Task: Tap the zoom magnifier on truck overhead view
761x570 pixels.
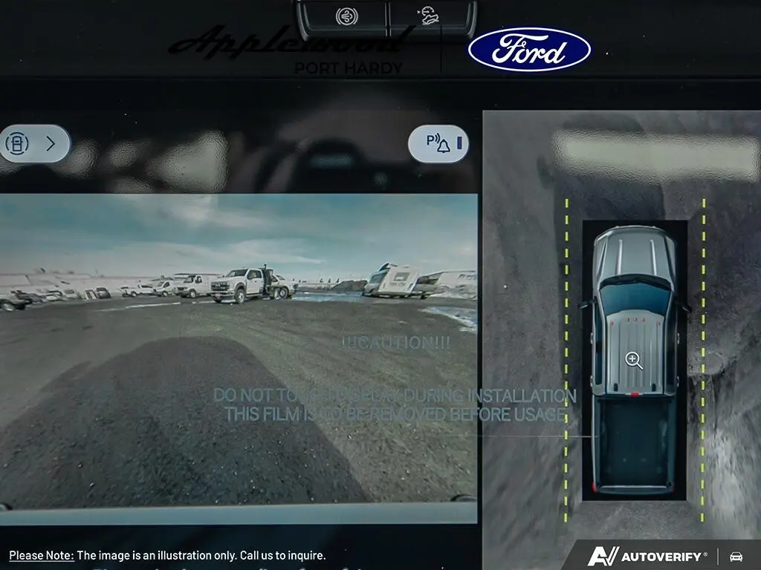Action: pos(634,361)
